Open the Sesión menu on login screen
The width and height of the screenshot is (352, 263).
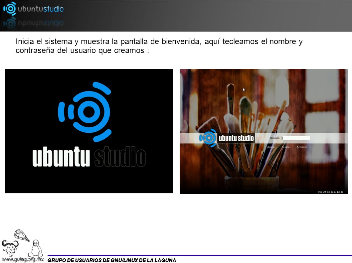click(286, 147)
